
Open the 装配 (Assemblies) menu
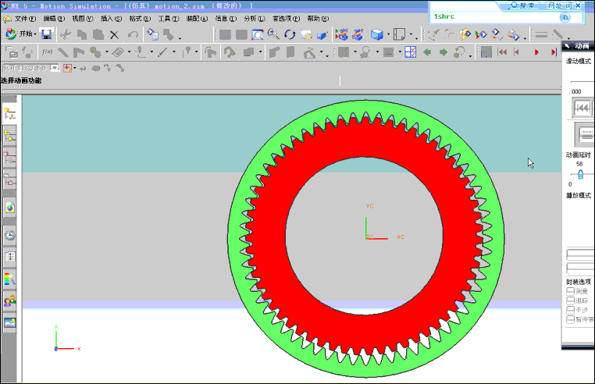pos(197,19)
